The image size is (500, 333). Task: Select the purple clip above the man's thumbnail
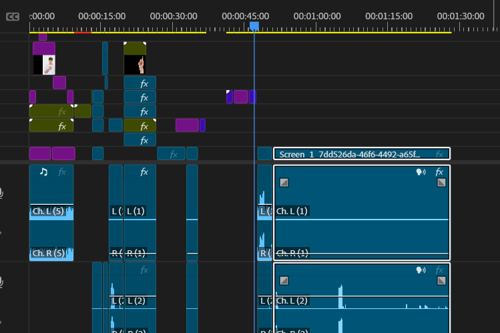[x=44, y=49]
